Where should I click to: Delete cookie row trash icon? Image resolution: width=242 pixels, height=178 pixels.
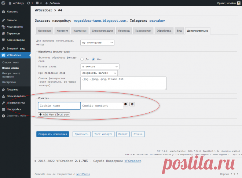[132, 104]
